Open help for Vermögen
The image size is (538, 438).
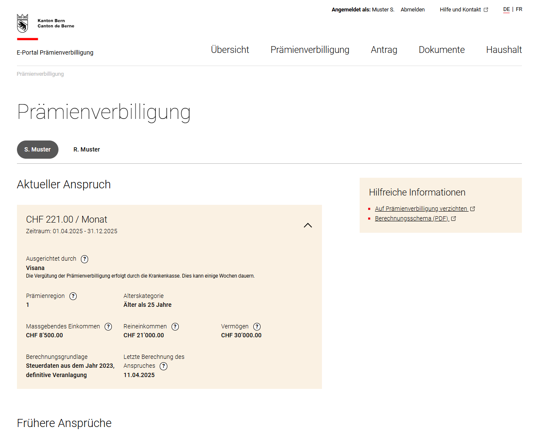click(257, 326)
